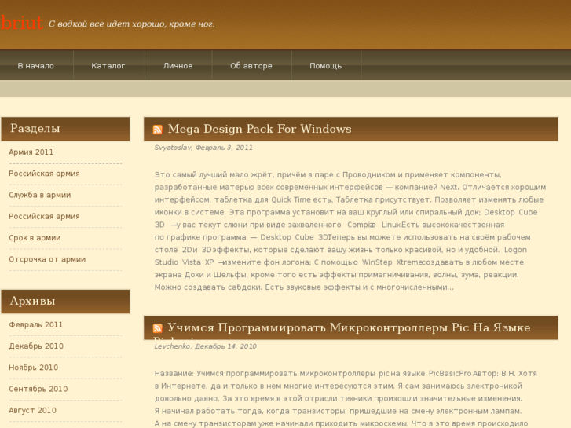The height and width of the screenshot is (428, 571).
Task: Open the Помощь menu item
Action: coord(326,65)
